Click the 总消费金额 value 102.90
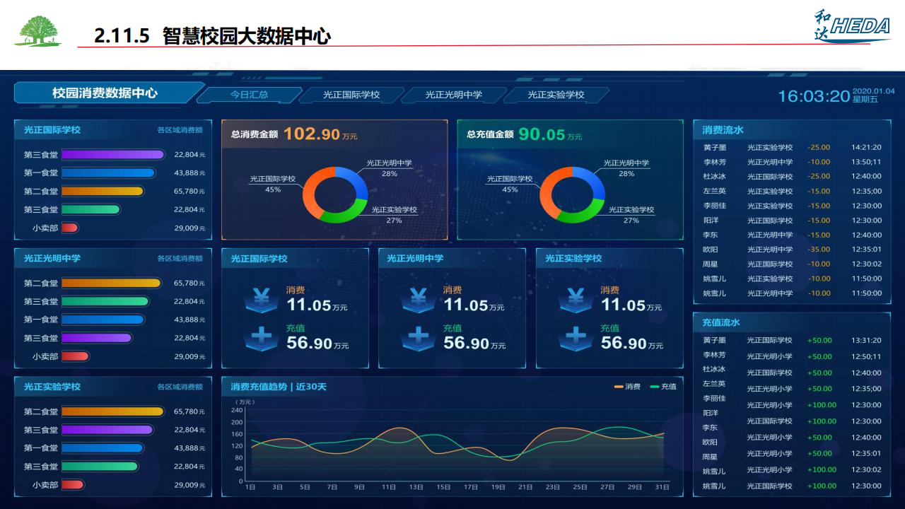This screenshot has width=905, height=509. 312,134
